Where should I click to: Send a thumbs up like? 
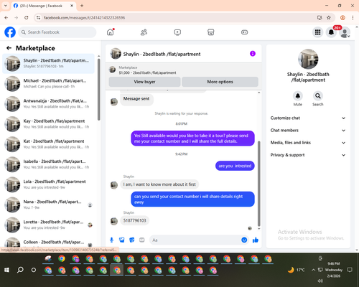[x=256, y=240]
